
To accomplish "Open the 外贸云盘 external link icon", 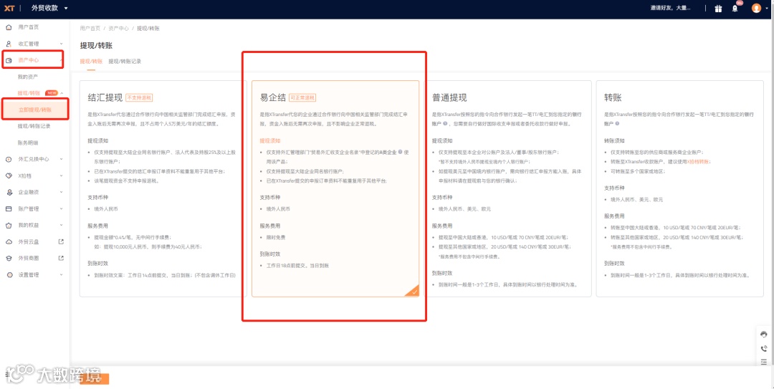I will [x=61, y=241].
